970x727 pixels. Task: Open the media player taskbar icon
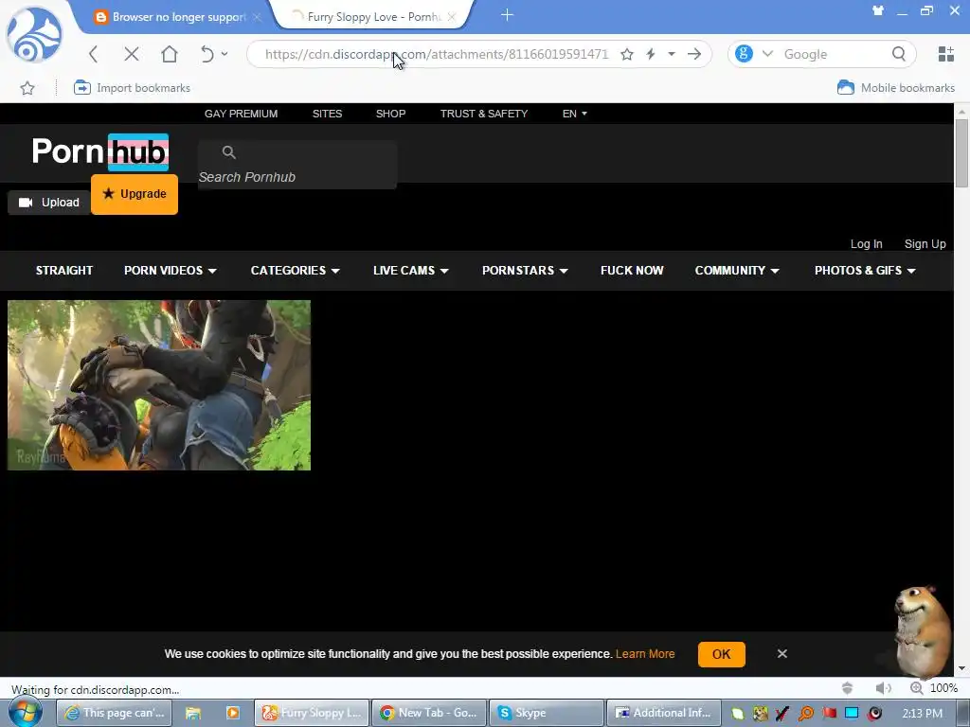[233, 714]
